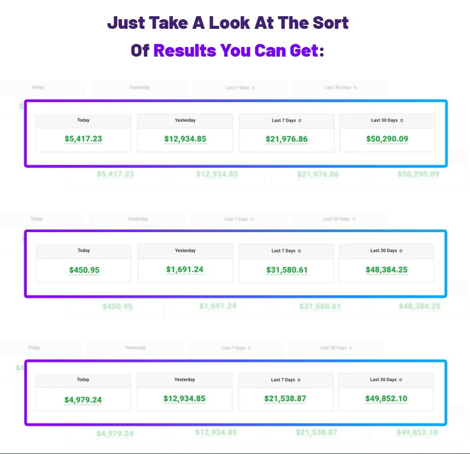Screen dimensions: 470x454
Task: Click the Today header above $4,979.24
Action: 83,380
